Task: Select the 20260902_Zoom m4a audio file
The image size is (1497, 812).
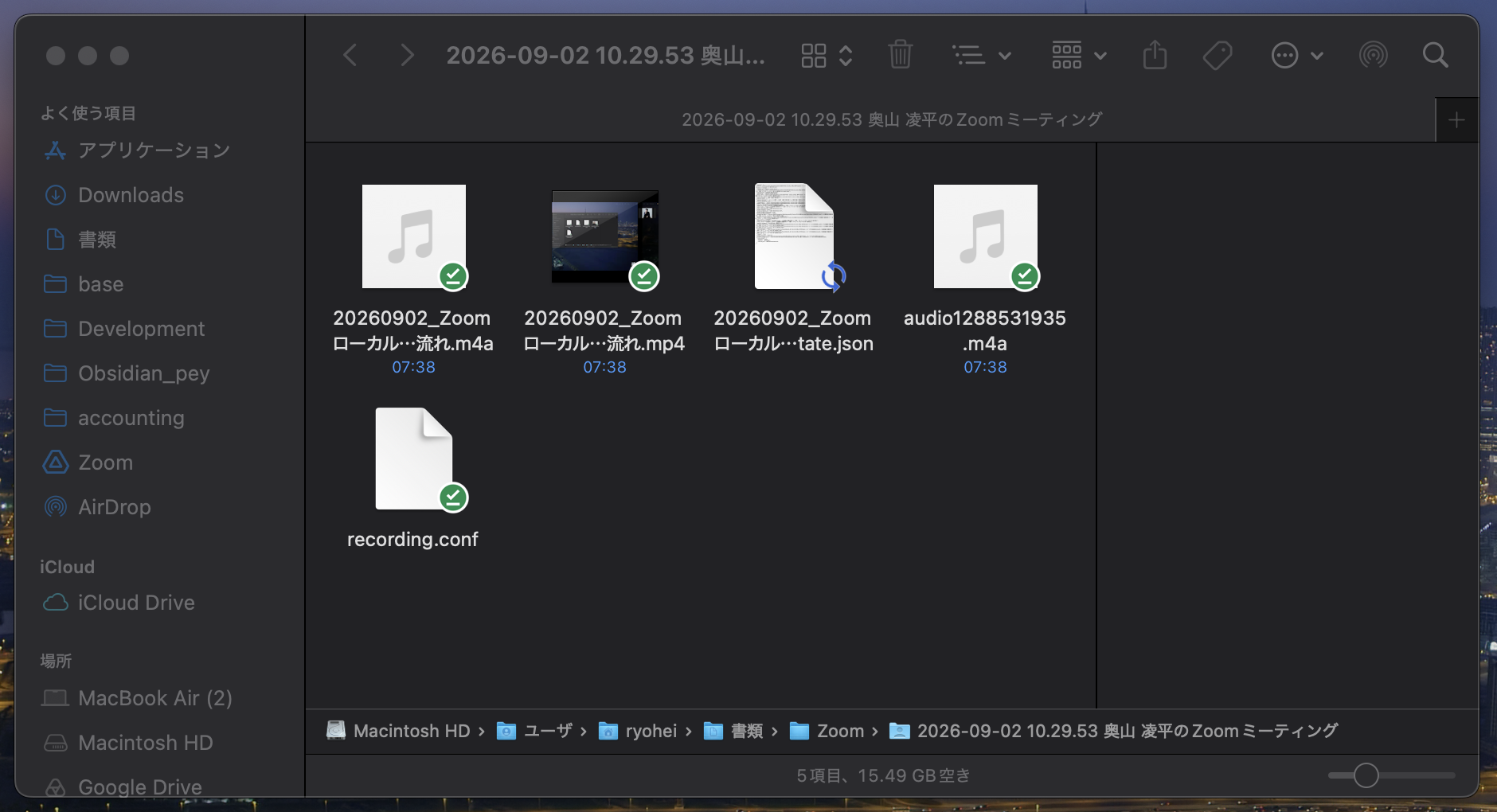Action: coord(414,236)
